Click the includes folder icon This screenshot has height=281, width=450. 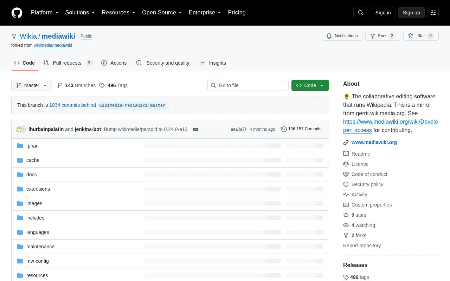pos(20,218)
